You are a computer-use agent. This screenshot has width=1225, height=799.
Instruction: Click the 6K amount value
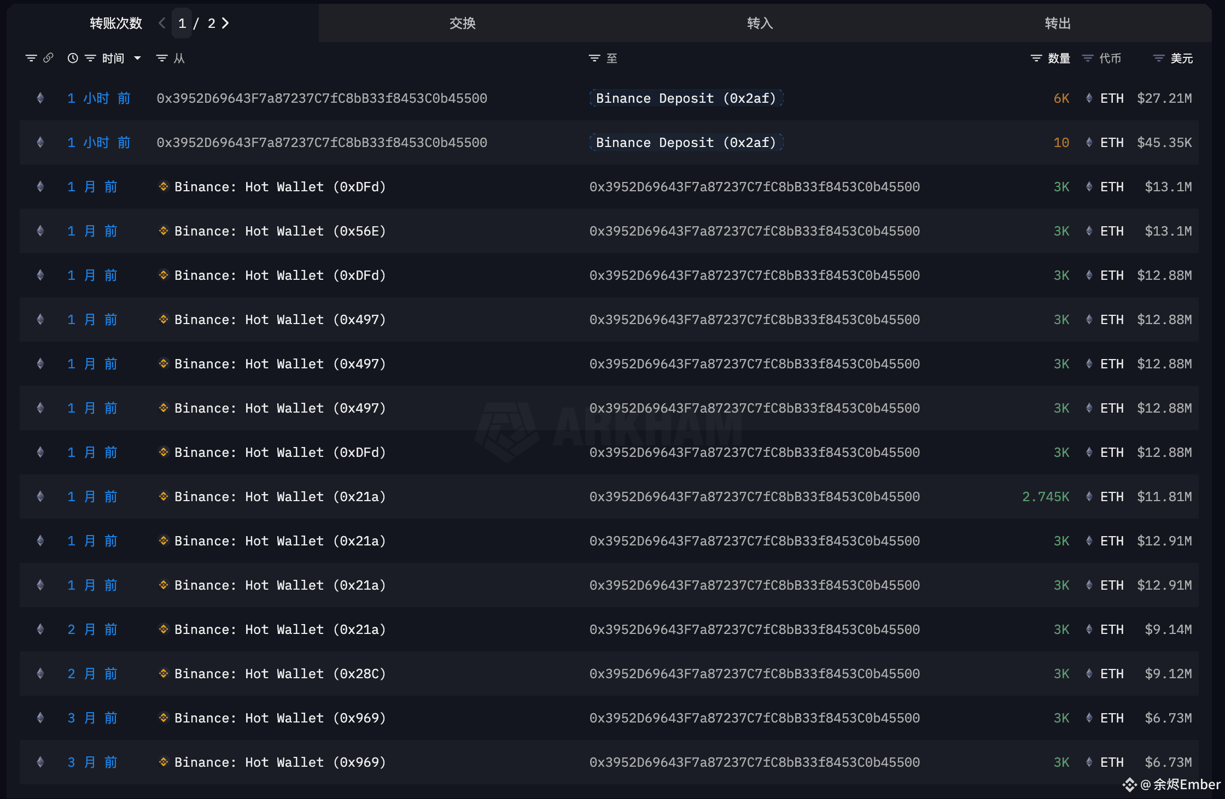1061,98
